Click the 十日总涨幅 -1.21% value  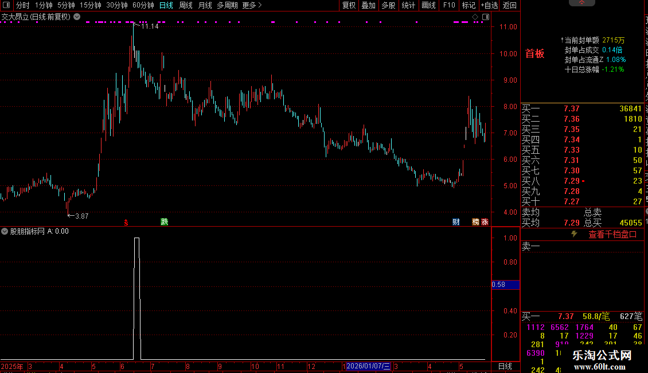click(x=613, y=69)
